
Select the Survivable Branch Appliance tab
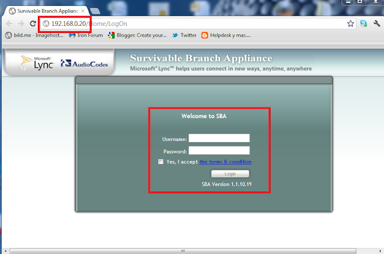(47, 11)
